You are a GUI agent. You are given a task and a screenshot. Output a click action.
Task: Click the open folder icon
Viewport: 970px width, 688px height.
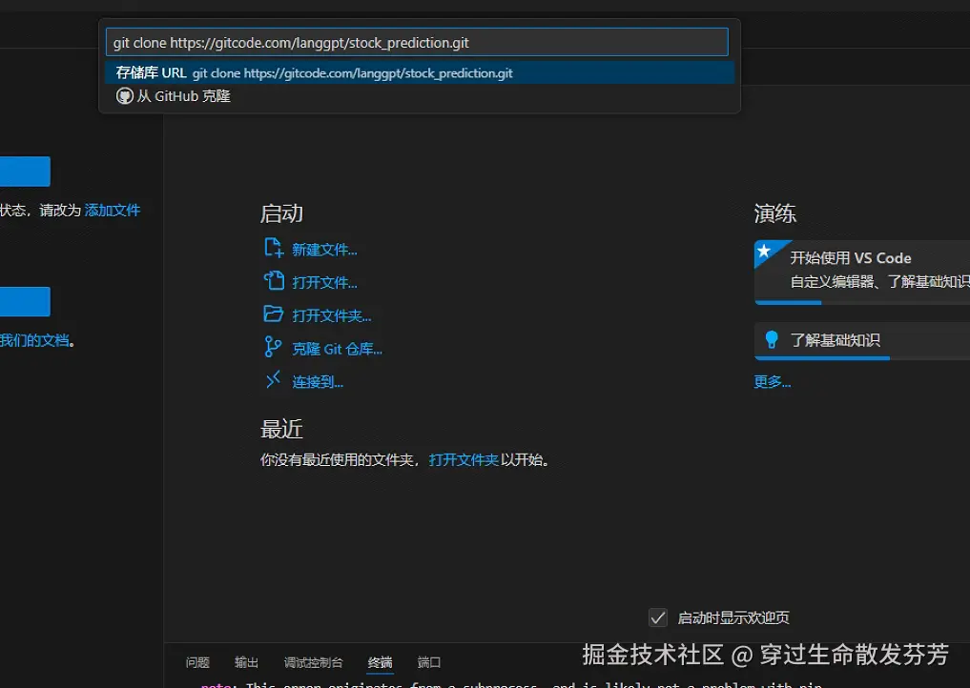pyautogui.click(x=274, y=314)
